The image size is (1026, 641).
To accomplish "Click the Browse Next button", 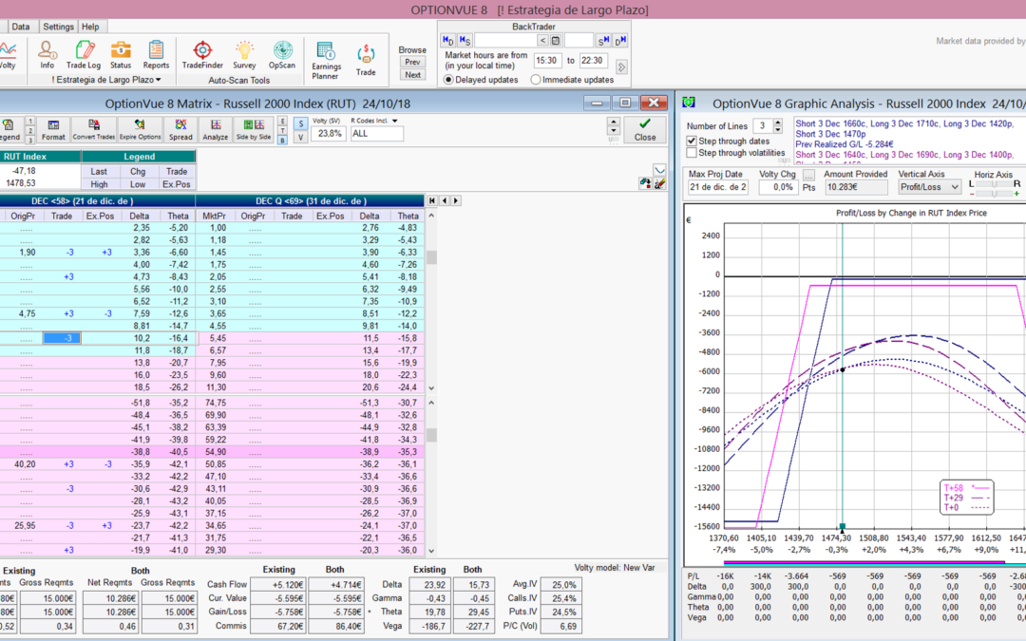I will click(412, 75).
